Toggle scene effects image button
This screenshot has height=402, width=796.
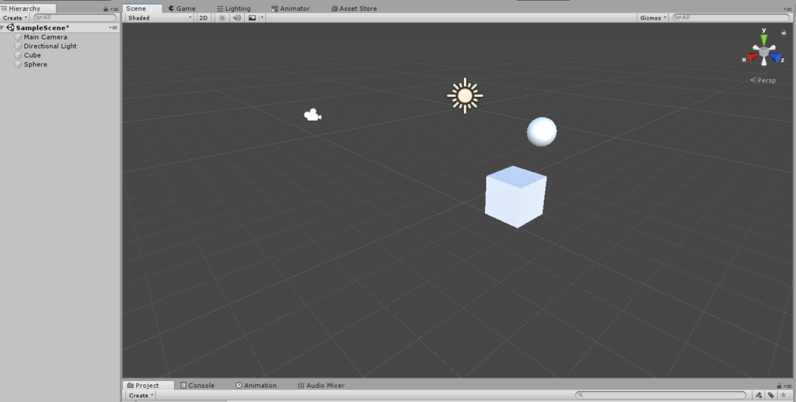click(252, 18)
